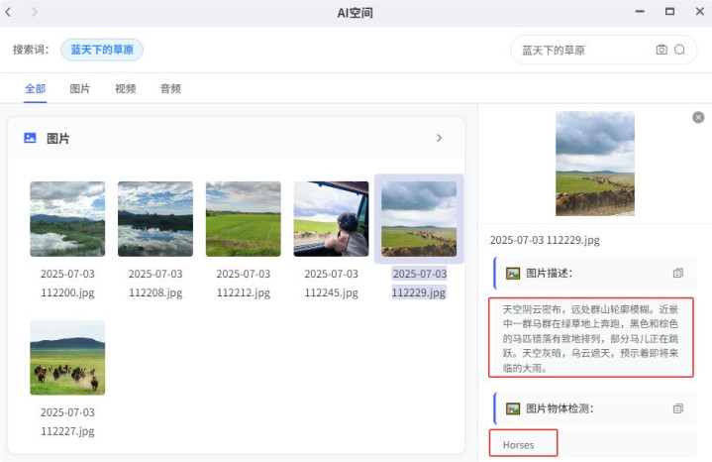Switch to the 全部 tab
Screen dimensions: 712x462
(x=35, y=89)
